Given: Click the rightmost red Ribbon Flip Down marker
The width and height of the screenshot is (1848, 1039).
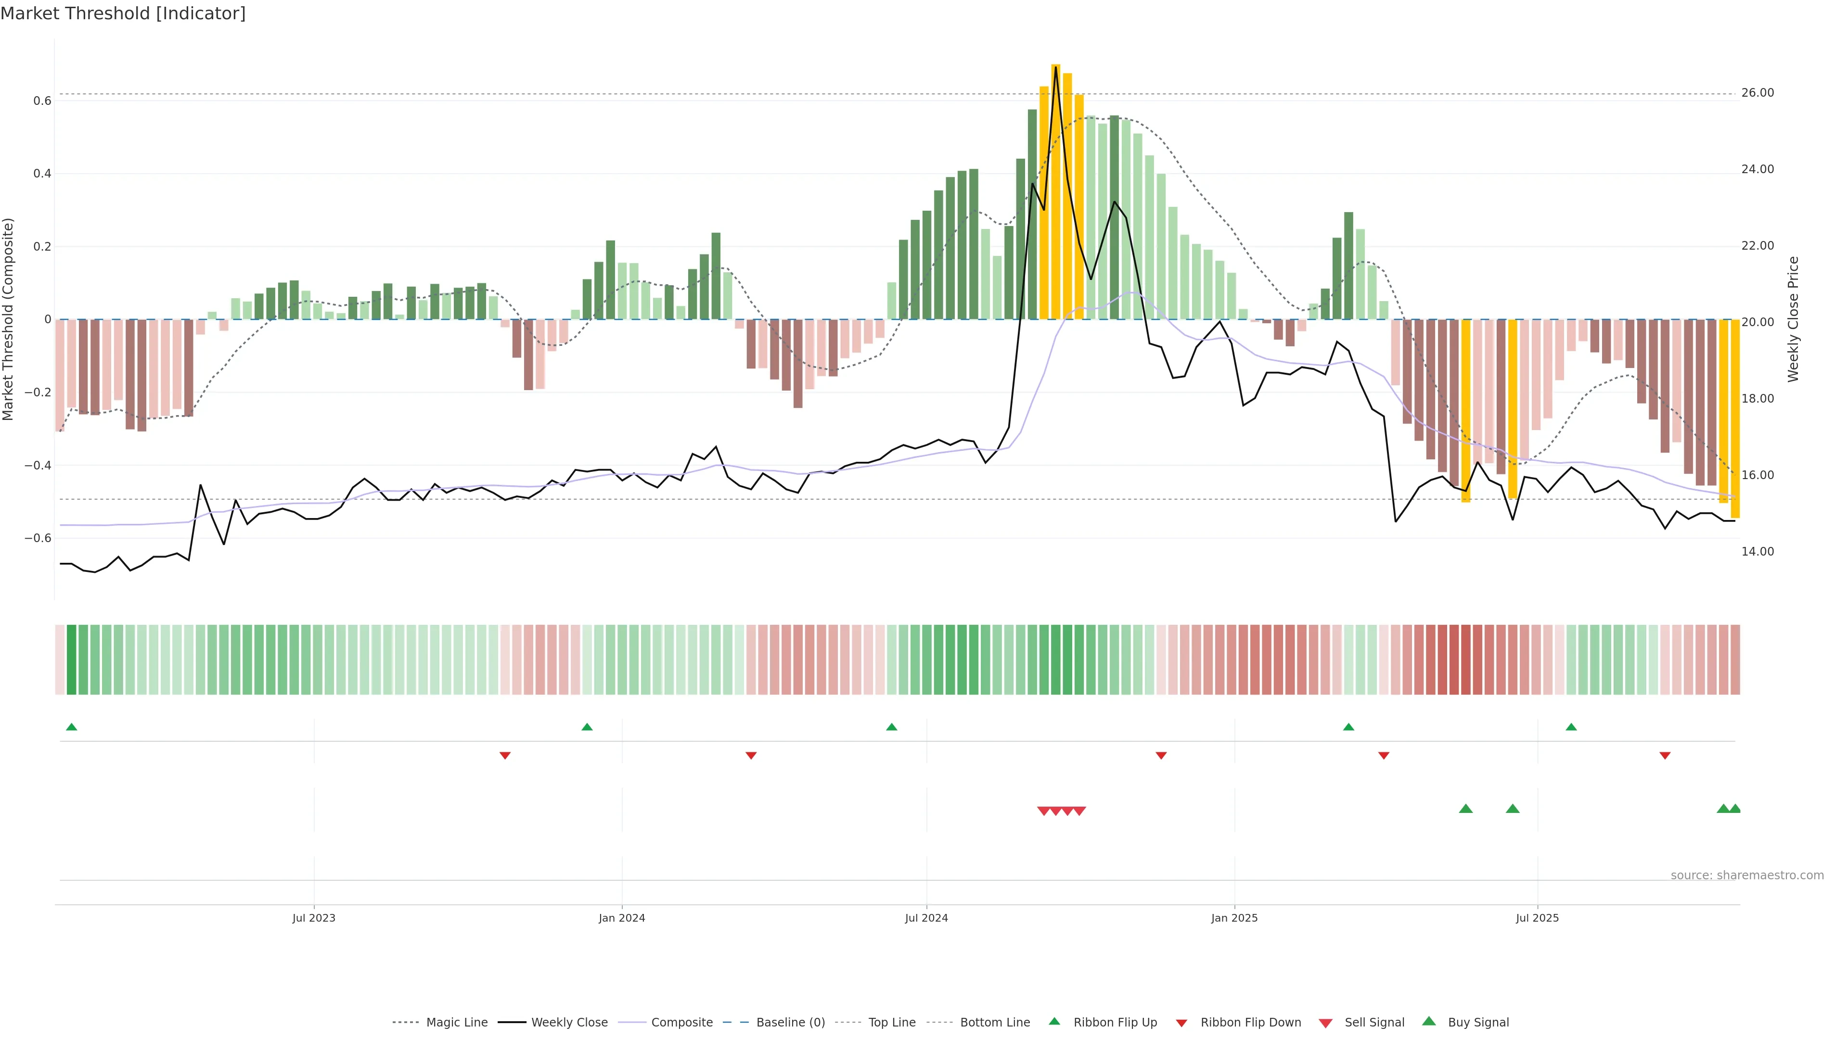Looking at the screenshot, I should coord(1665,755).
